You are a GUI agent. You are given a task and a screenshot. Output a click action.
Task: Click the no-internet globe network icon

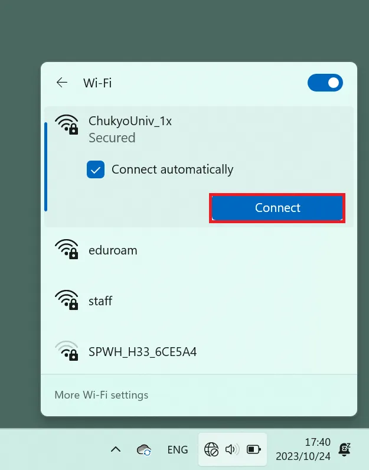point(211,449)
